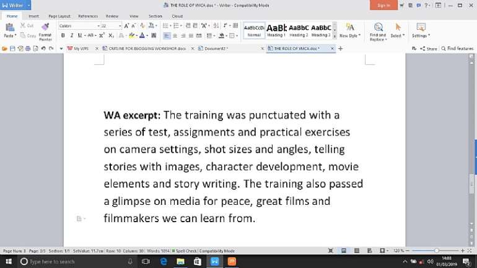This screenshot has height=268, width=477.
Task: Expand the bullets list dropdown
Action: (x=170, y=26)
